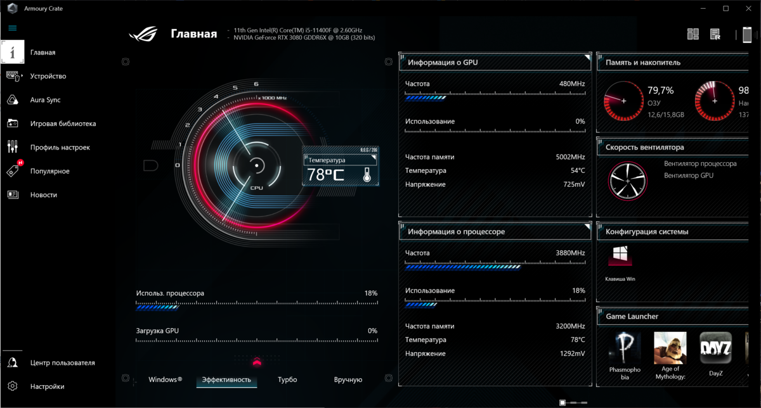Viewport: 761px width, 408px height.
Task: Click the mobile phone connection icon
Action: click(747, 35)
